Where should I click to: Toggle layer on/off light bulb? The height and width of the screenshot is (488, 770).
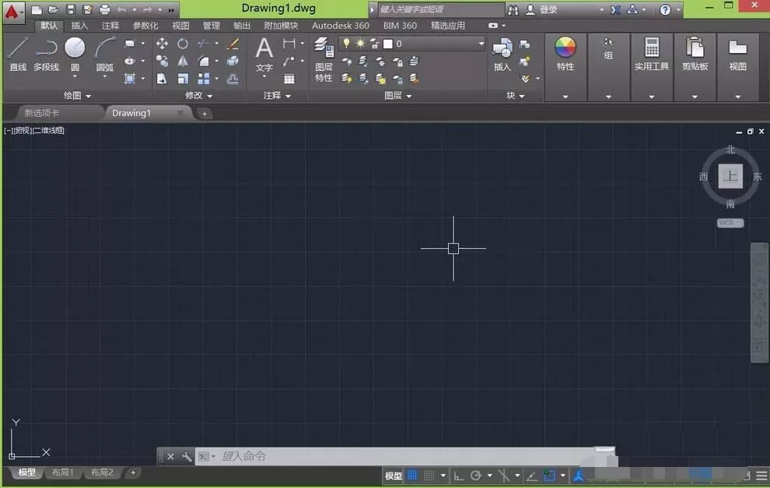[346, 44]
